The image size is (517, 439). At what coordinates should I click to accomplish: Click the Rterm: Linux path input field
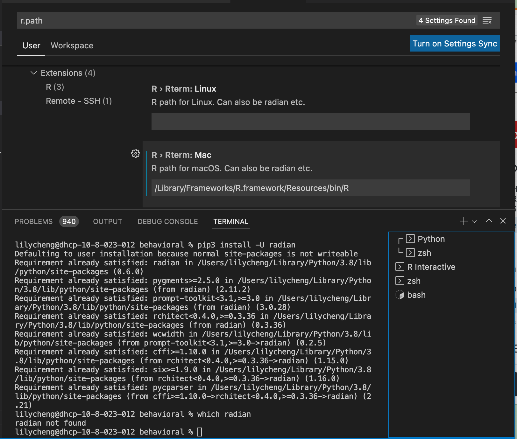tap(310, 122)
